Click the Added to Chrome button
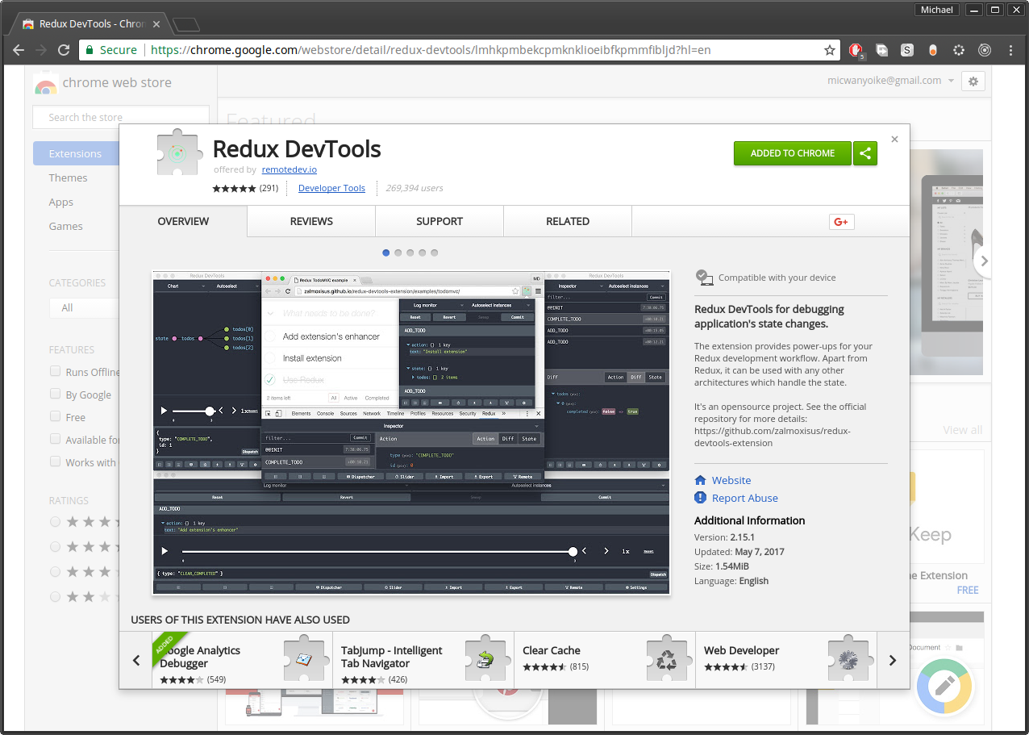This screenshot has width=1029, height=735. (793, 153)
